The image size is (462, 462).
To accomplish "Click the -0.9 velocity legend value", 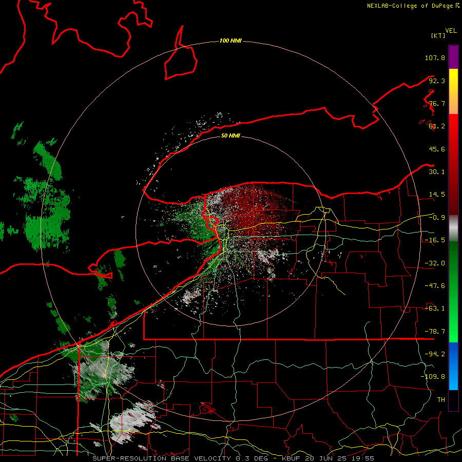I will (437, 218).
